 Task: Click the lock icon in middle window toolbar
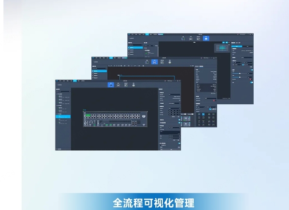(143, 66)
